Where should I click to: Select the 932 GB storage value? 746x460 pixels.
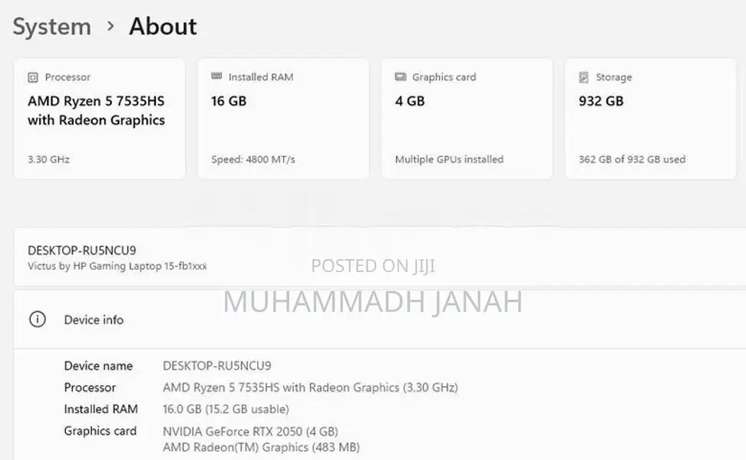coord(601,100)
